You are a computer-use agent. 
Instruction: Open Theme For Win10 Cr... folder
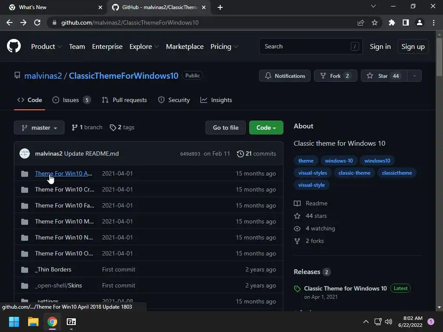pyautogui.click(x=64, y=189)
